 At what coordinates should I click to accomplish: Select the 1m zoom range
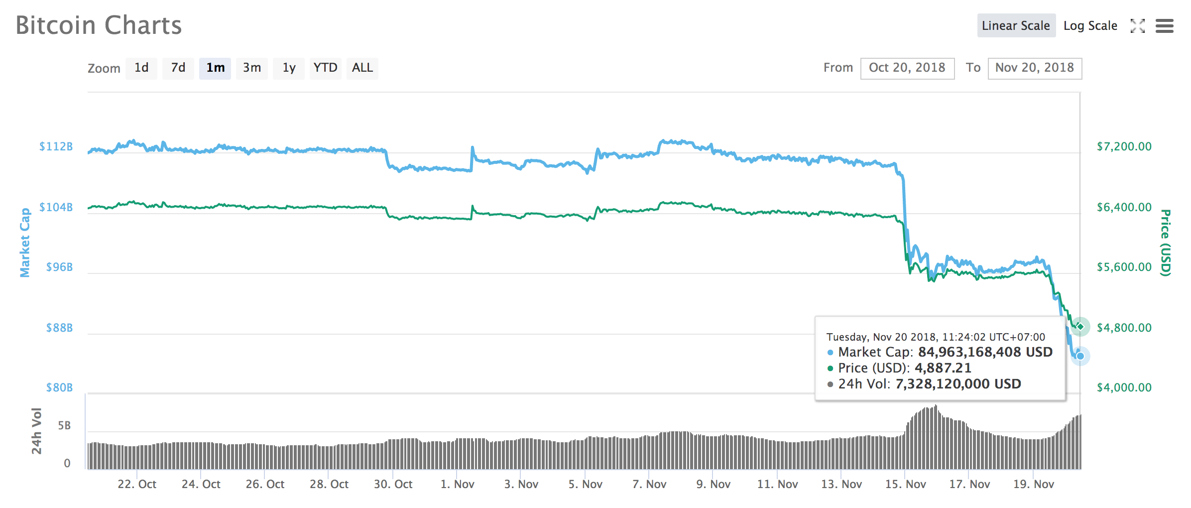tap(215, 68)
